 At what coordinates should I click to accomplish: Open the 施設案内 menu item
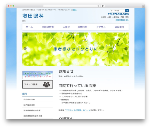(119, 27)
